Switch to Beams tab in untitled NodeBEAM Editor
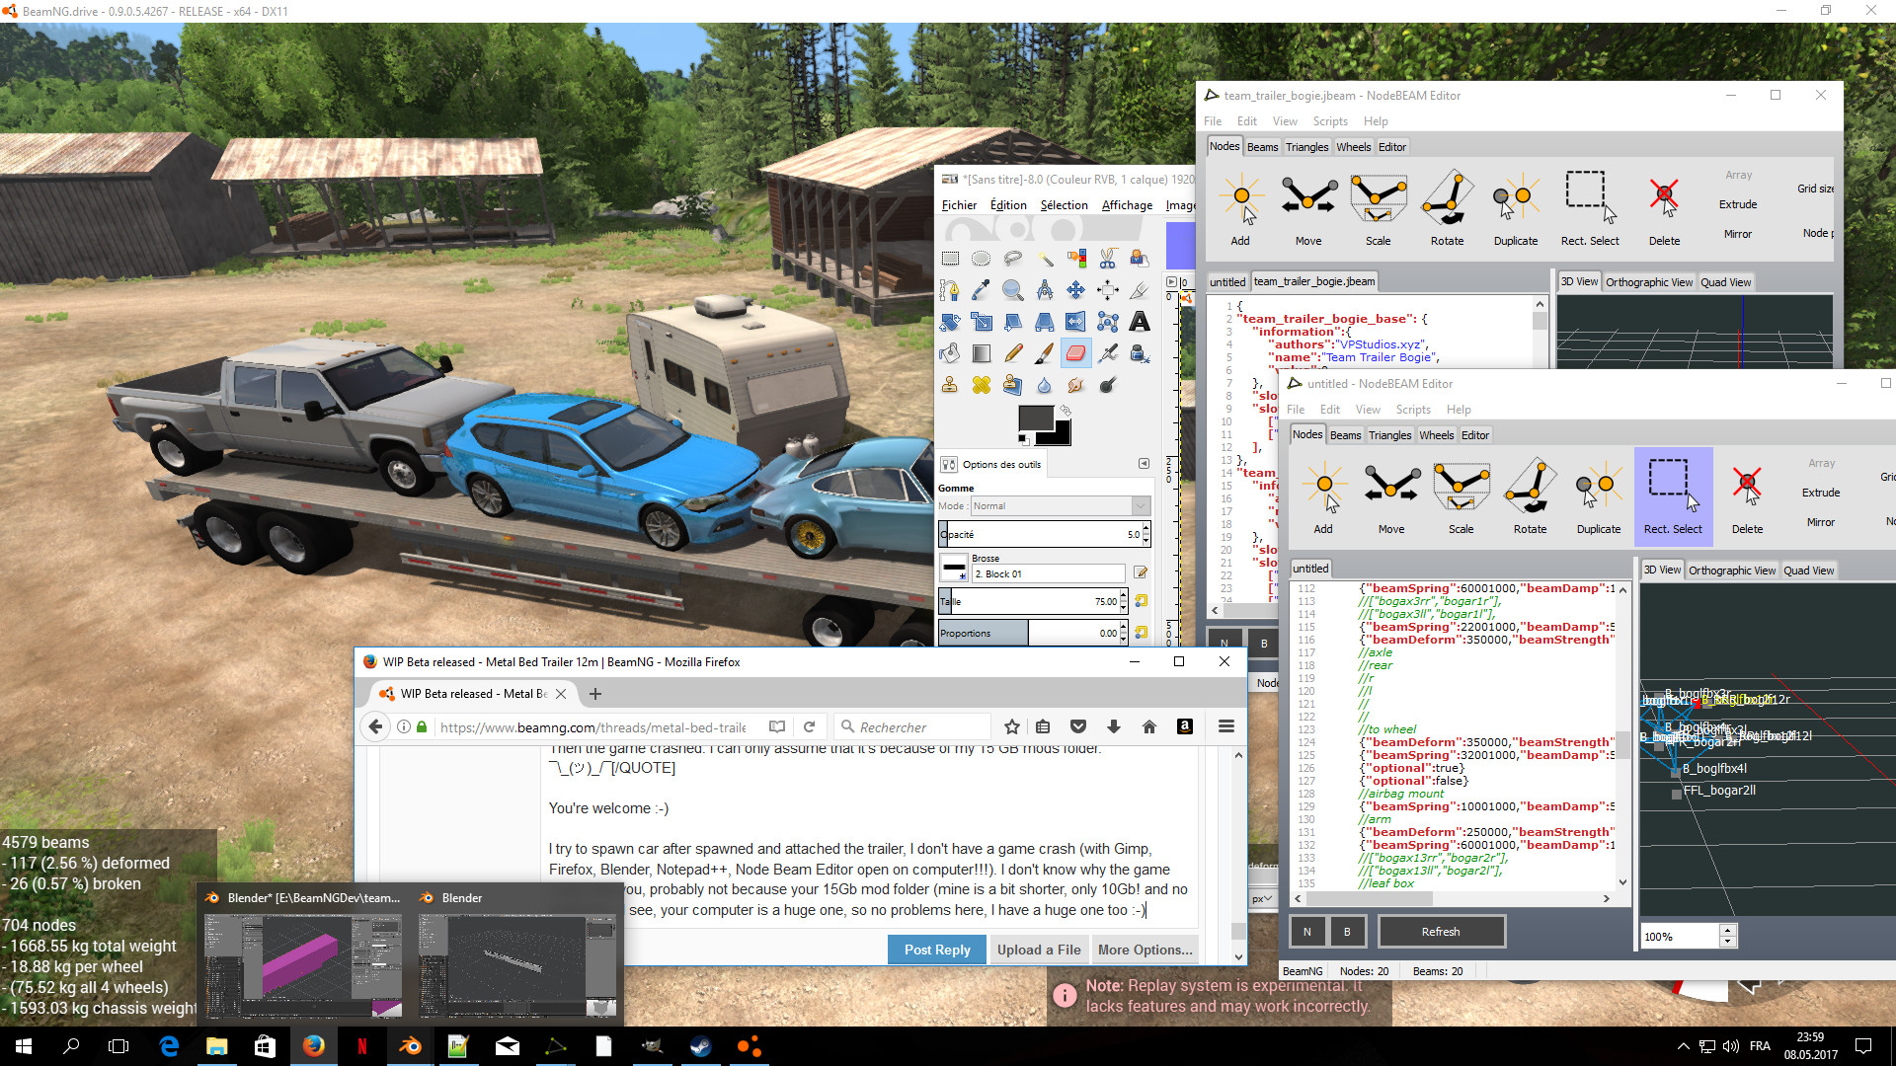1896x1066 pixels. click(x=1345, y=435)
